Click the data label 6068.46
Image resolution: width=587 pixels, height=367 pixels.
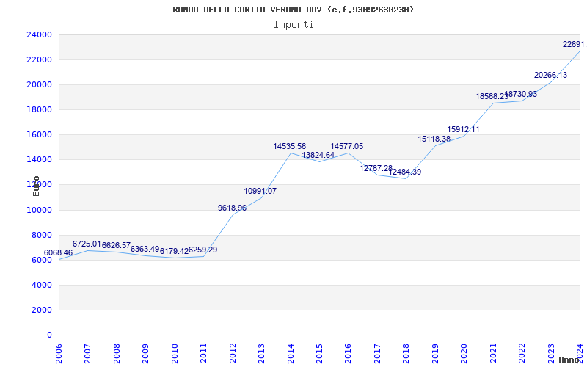click(58, 252)
